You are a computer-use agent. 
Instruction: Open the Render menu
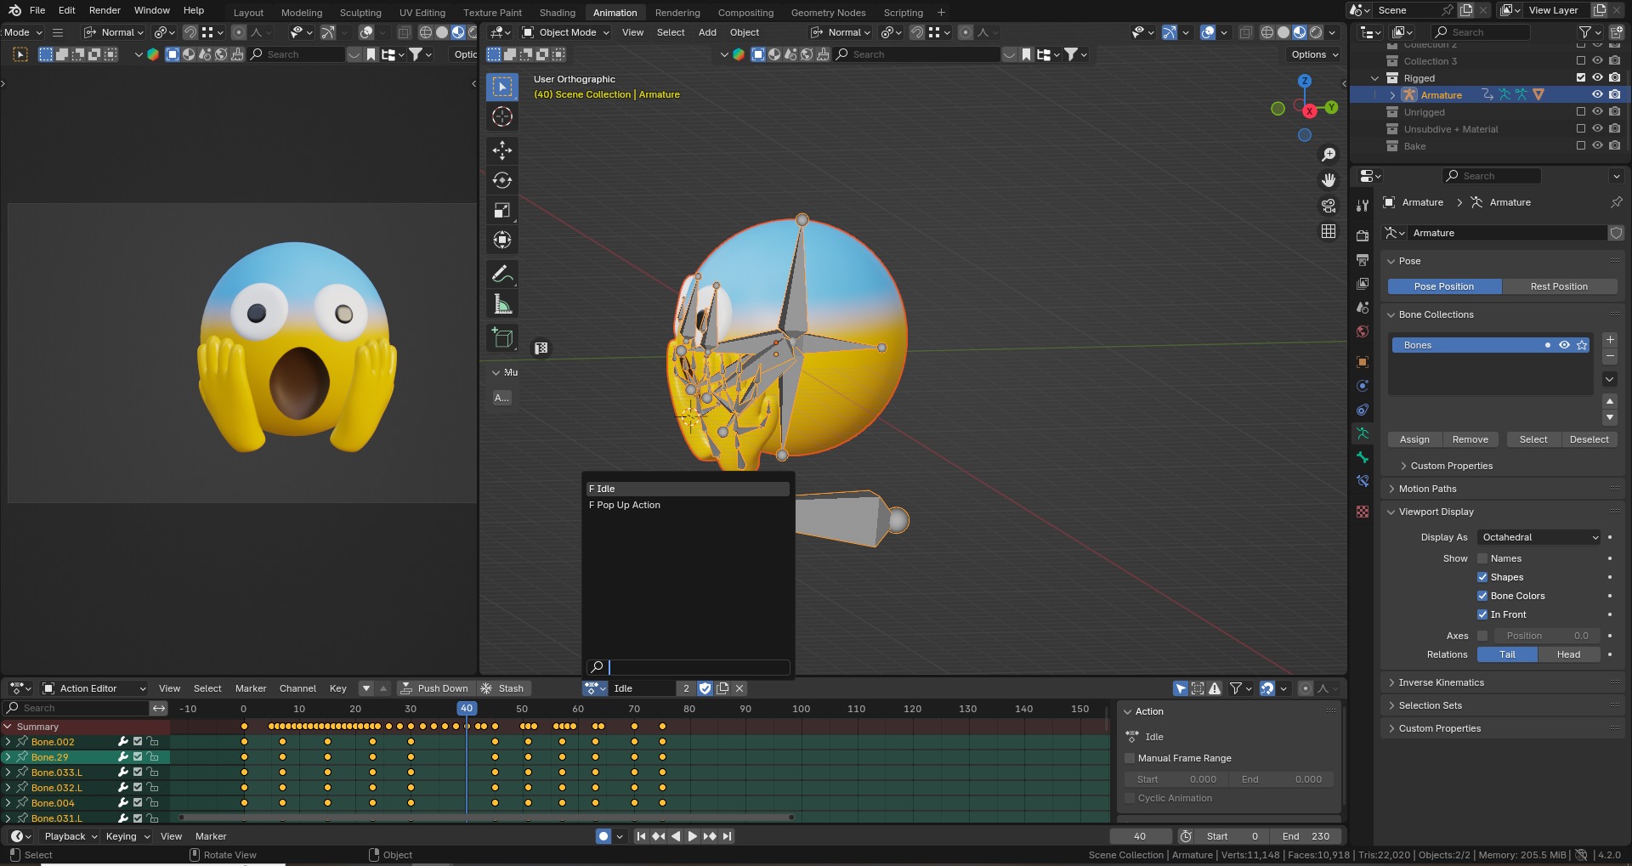[105, 10]
